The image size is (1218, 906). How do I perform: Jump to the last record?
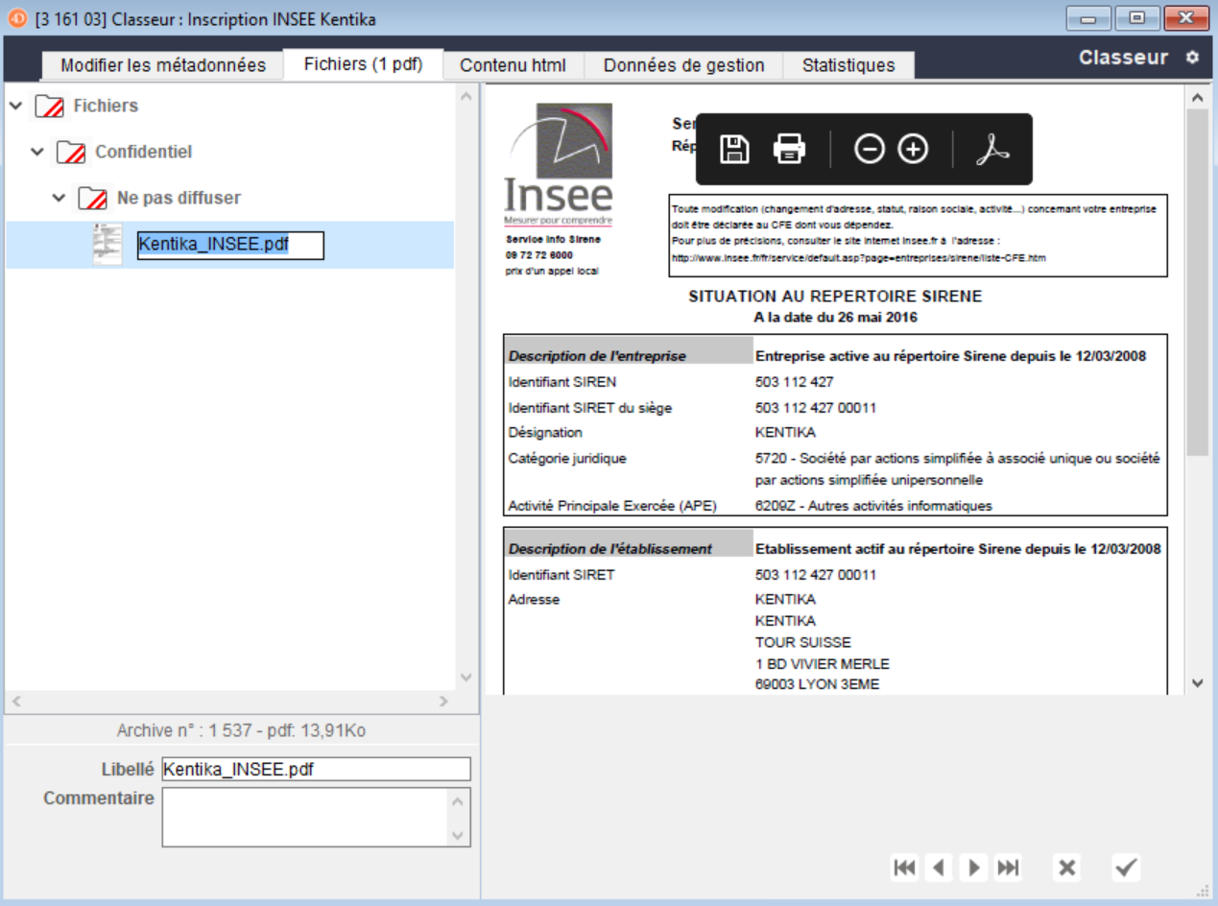tap(1008, 868)
